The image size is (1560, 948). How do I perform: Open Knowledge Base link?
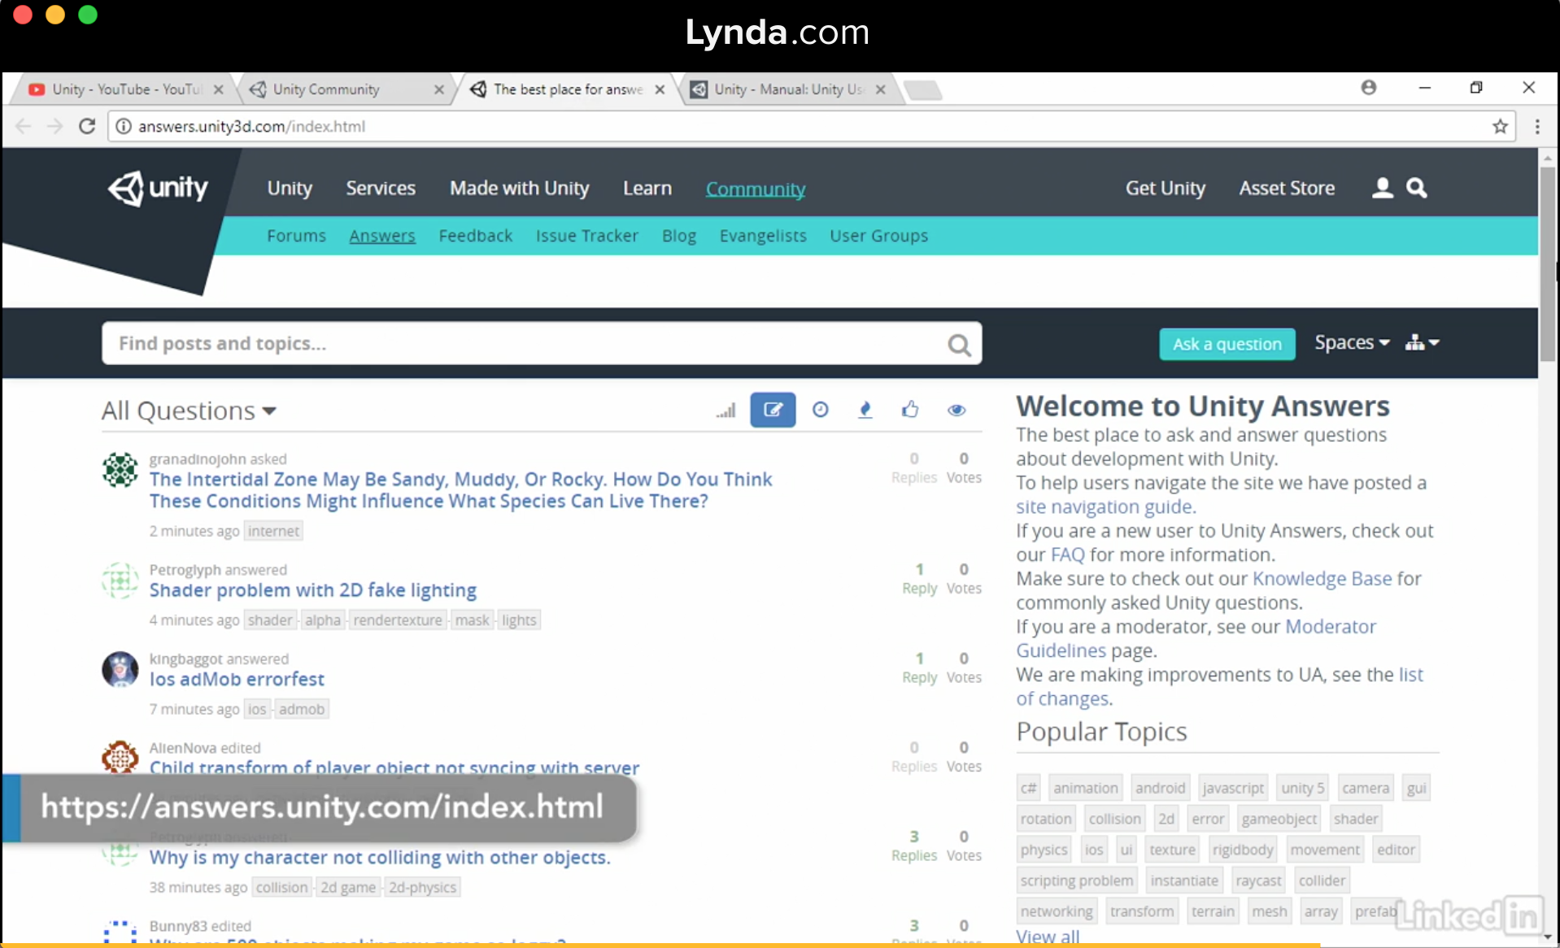point(1322,579)
